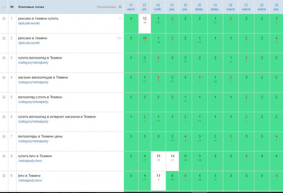Click position 11 cell in row 9 bmx в Тюмени
This screenshot has height=193, width=283.
(158, 181)
